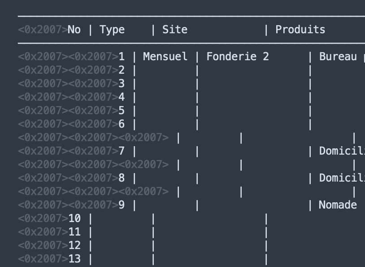
Task: Click the "Domicili" text in row 8
Action: pyautogui.click(x=342, y=178)
